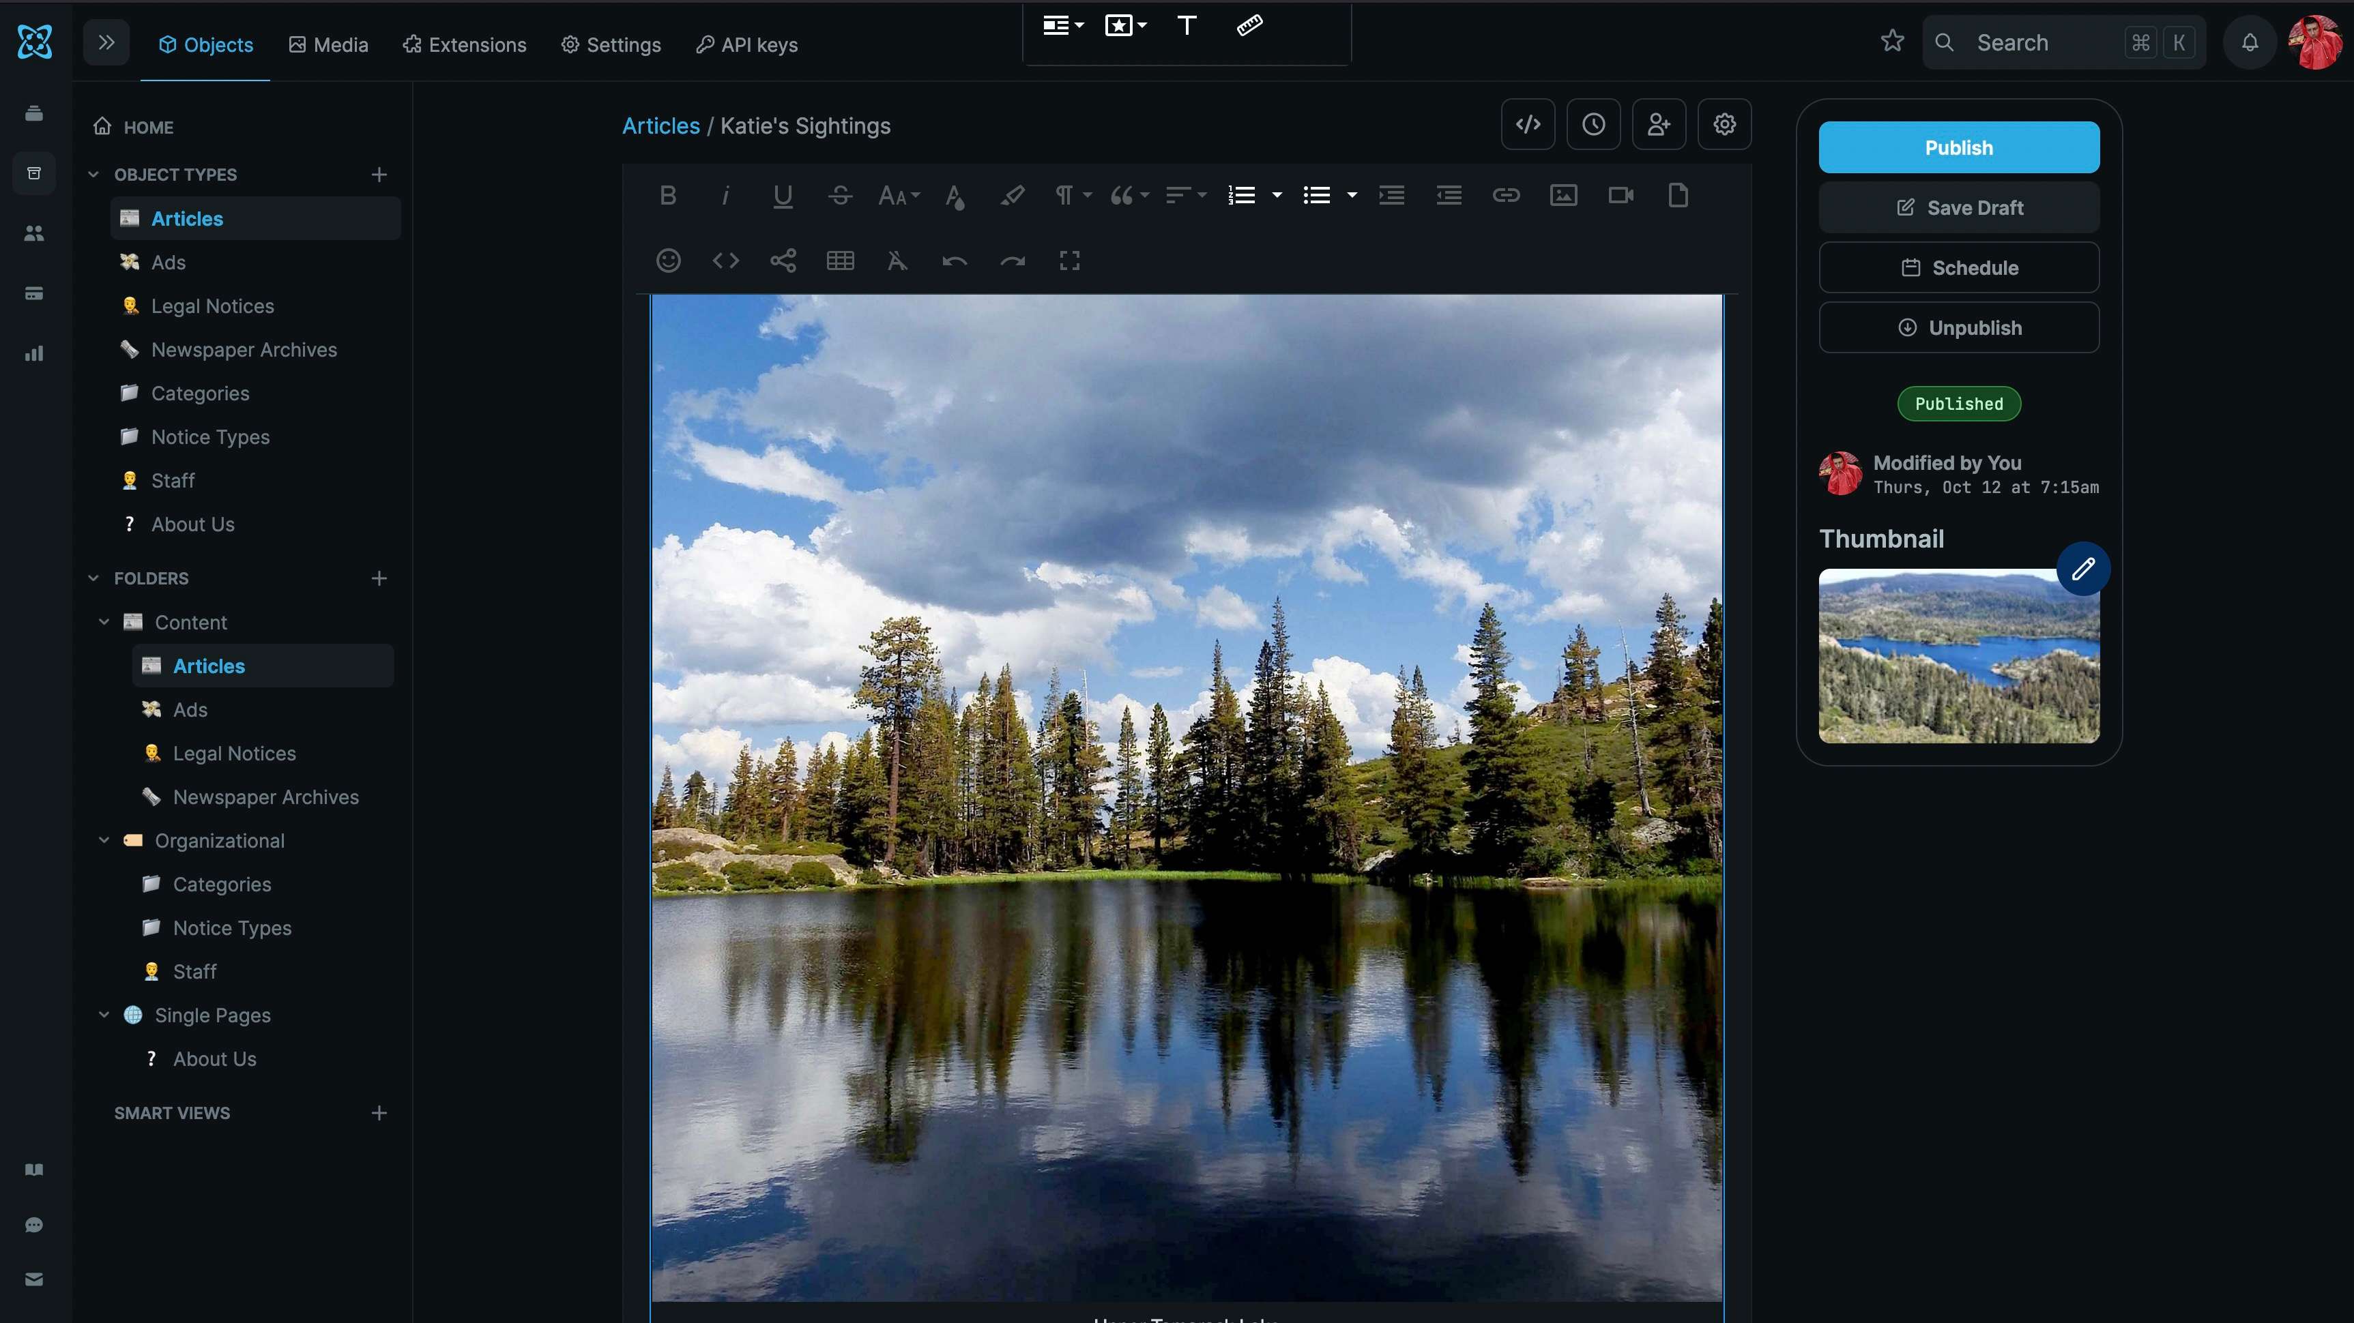Image resolution: width=2354 pixels, height=1323 pixels.
Task: Open the revision history clock
Action: (1594, 124)
